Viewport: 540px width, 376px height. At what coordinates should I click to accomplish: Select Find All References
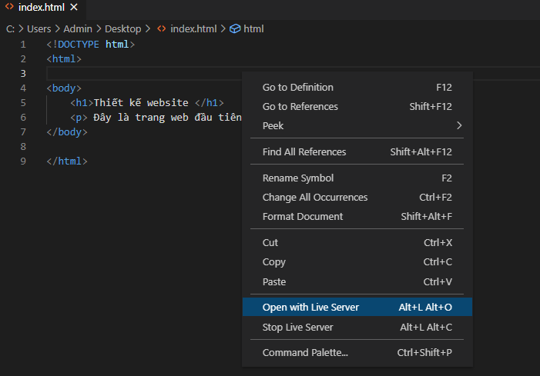[357, 152]
